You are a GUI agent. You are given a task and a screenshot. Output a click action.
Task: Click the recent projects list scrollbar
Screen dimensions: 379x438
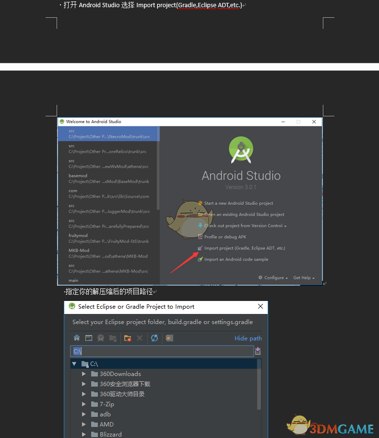pos(158,168)
